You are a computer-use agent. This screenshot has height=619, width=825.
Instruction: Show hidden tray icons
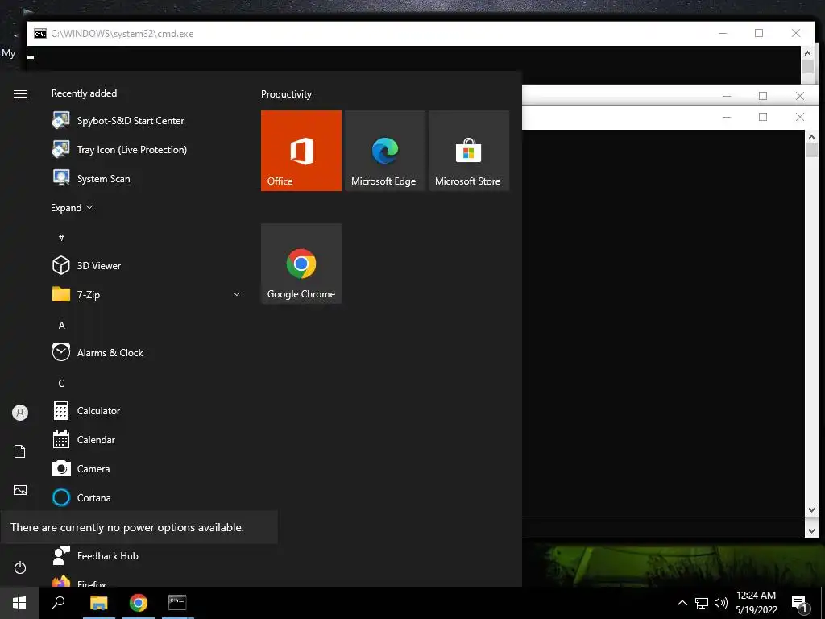(682, 603)
